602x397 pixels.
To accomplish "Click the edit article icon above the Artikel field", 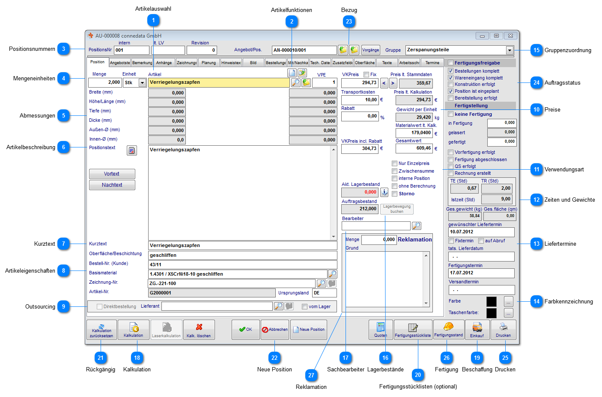I will (x=302, y=73).
